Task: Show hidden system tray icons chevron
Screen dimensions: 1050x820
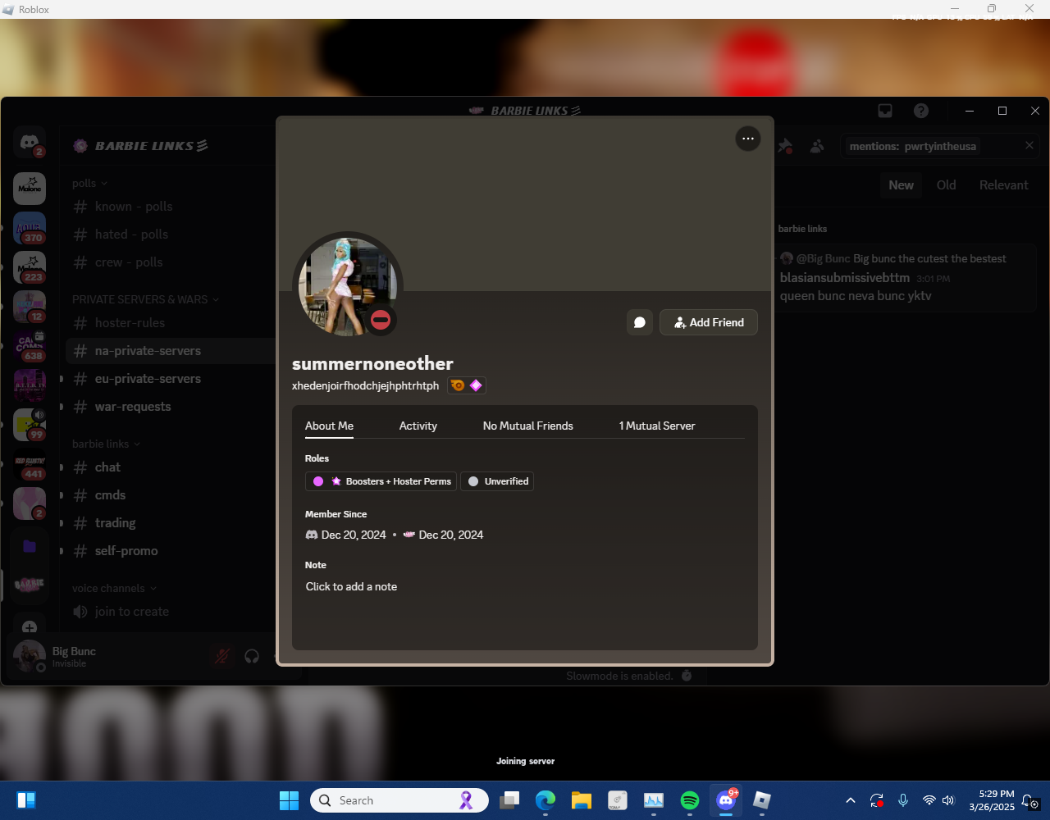Action: click(851, 800)
